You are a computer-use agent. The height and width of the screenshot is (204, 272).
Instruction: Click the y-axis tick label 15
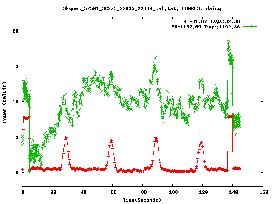tap(15, 66)
